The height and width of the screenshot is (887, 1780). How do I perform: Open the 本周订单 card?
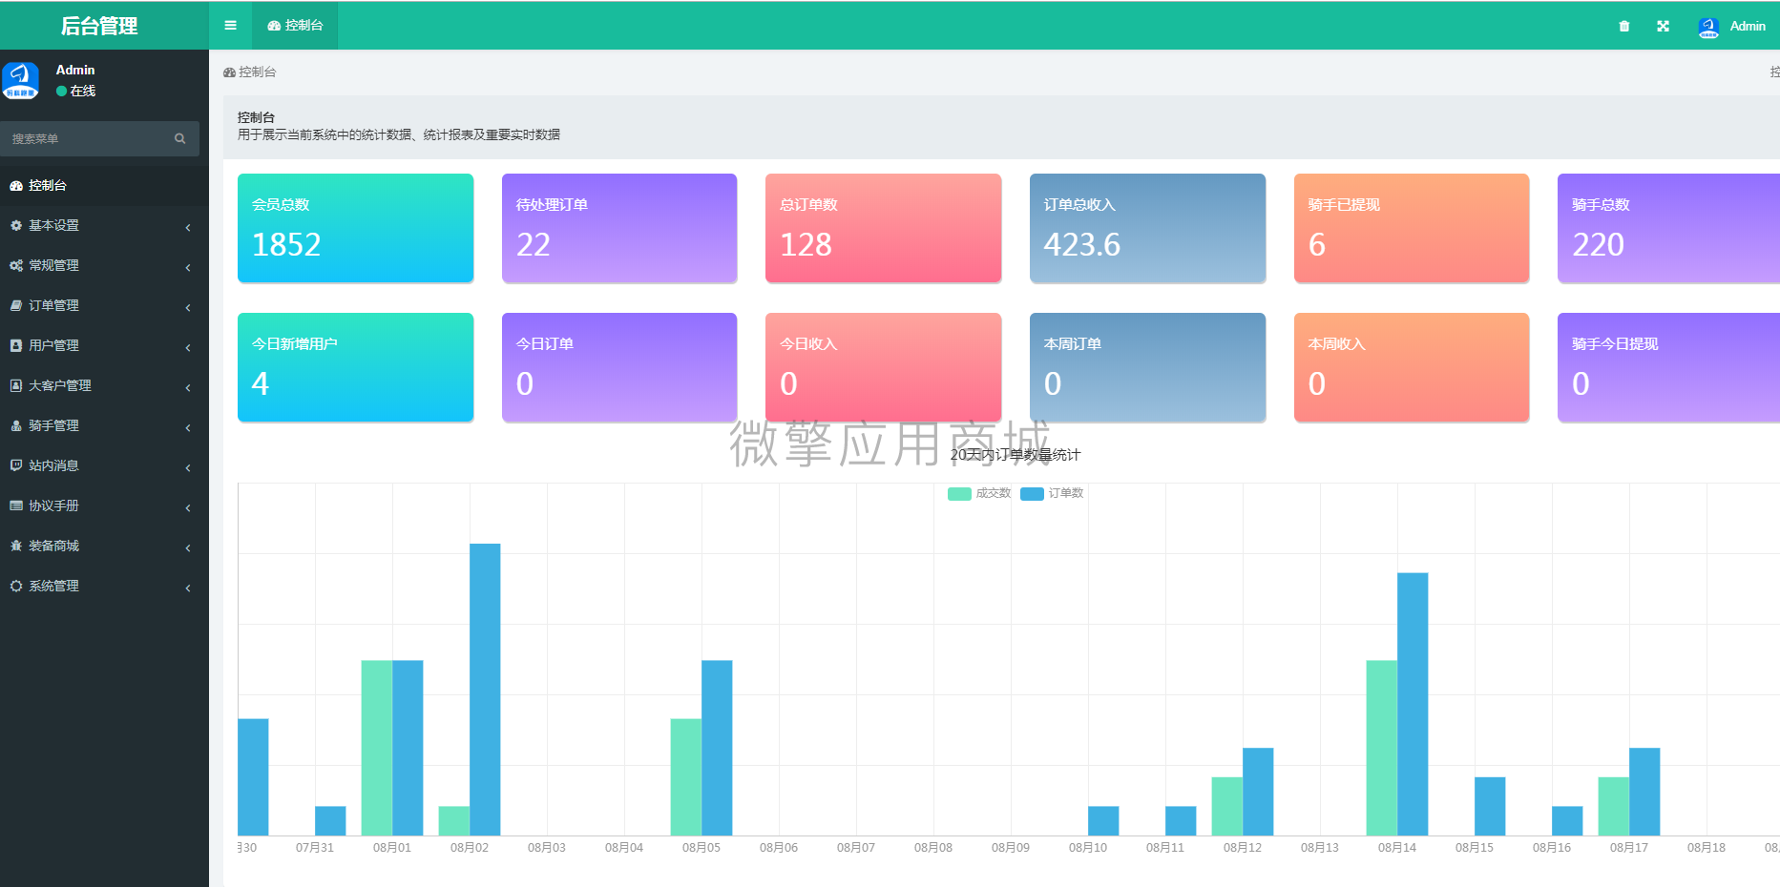[1147, 367]
